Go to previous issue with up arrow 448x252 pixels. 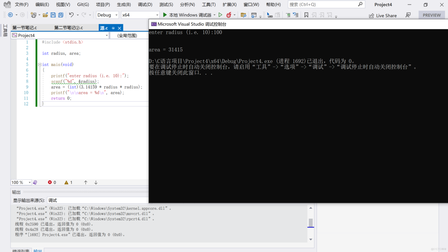pyautogui.click(x=86, y=183)
